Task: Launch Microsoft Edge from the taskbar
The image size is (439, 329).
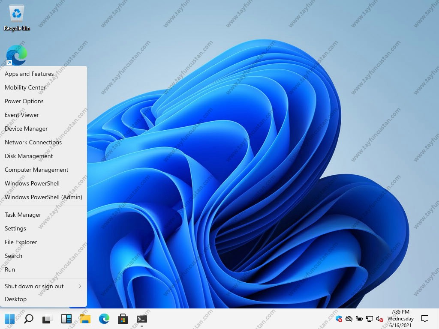Action: 104,319
